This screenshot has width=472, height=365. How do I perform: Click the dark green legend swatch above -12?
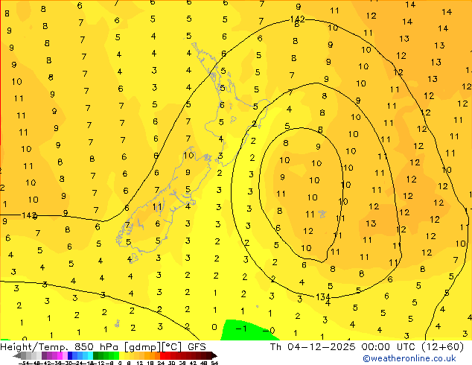tap(96, 355)
